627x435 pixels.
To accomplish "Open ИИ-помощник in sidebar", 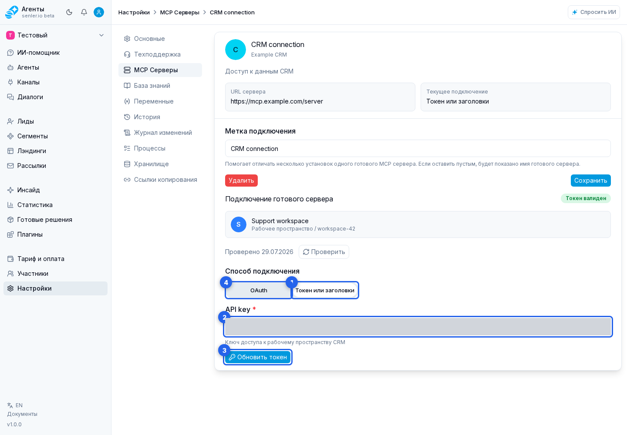I will 55,53.
